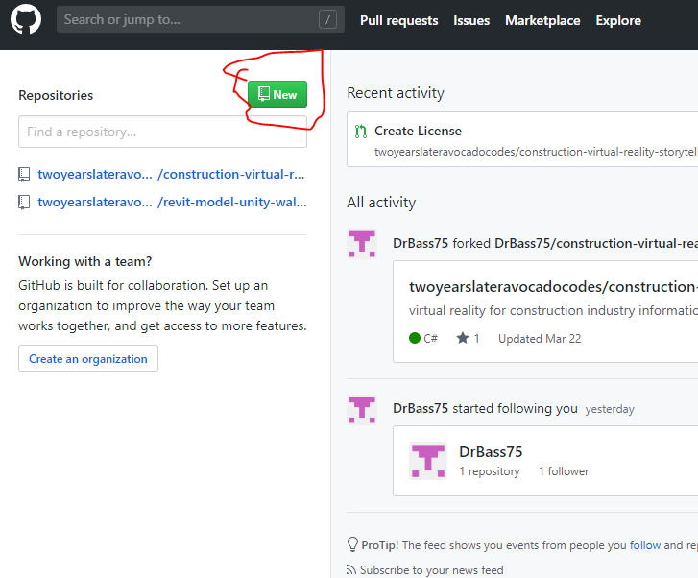The image size is (698, 578).
Task: Go to Marketplace in top navigation
Action: point(542,20)
